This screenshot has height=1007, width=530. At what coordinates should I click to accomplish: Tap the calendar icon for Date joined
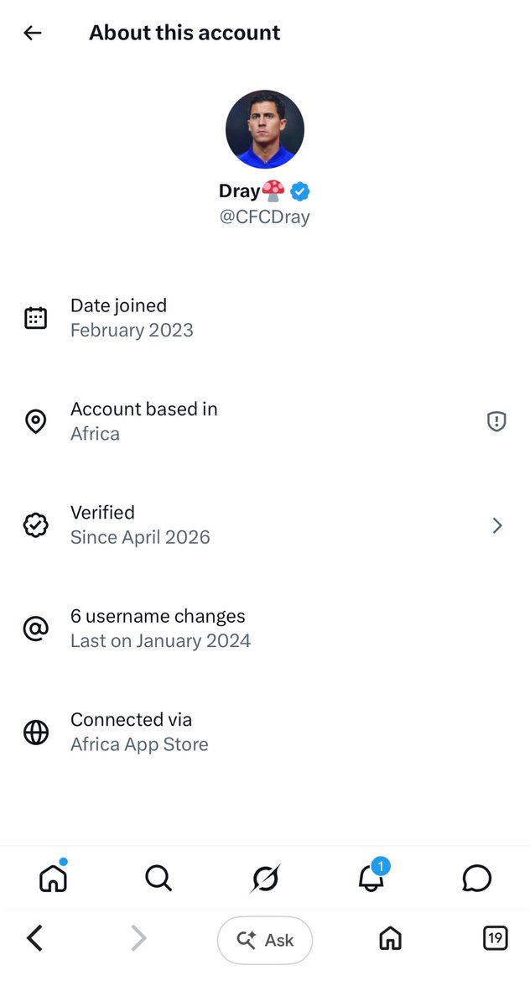(x=35, y=318)
